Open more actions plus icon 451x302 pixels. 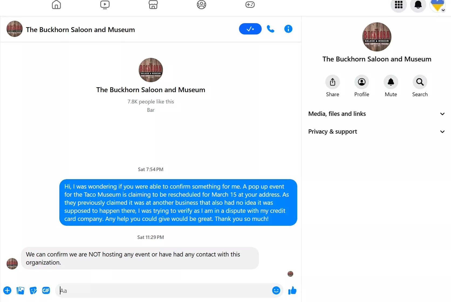click(x=7, y=290)
